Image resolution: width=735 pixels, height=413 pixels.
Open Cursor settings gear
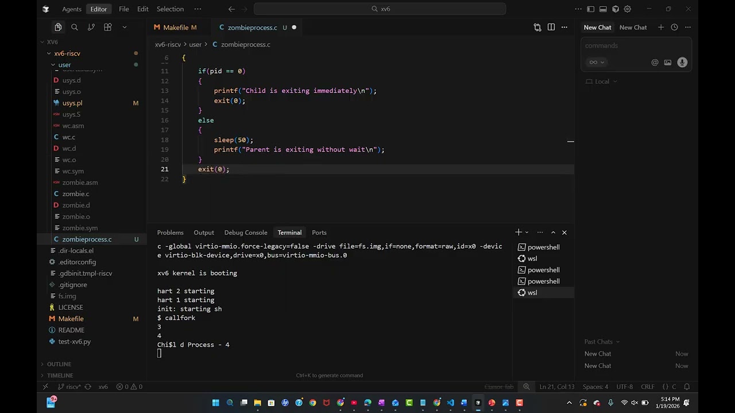pyautogui.click(x=628, y=9)
